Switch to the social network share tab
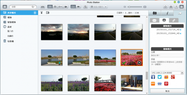Image resolution: width=187 pixels, height=95 pixels. coord(164,20)
